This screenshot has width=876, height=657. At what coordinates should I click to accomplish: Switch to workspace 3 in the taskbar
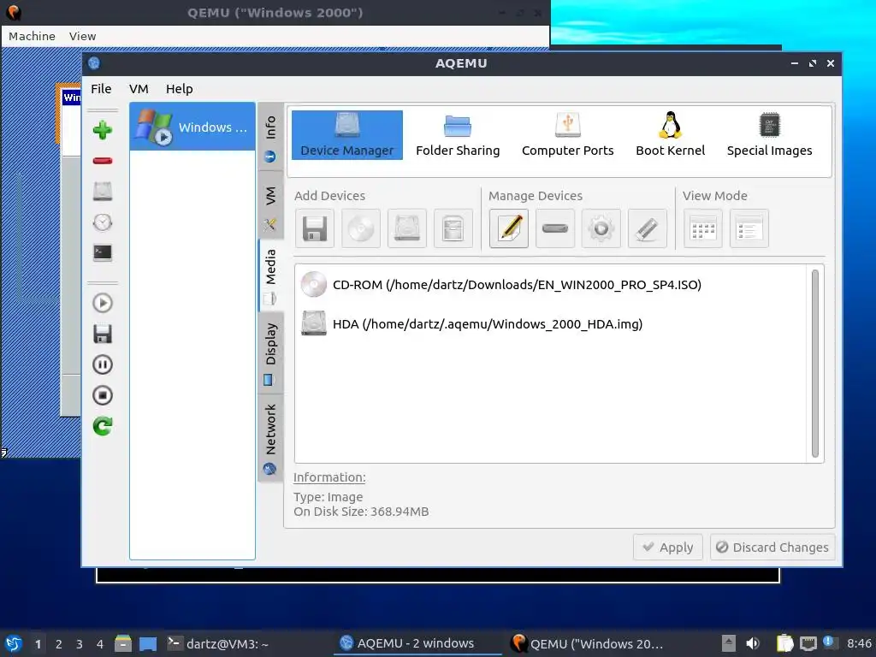coord(80,644)
